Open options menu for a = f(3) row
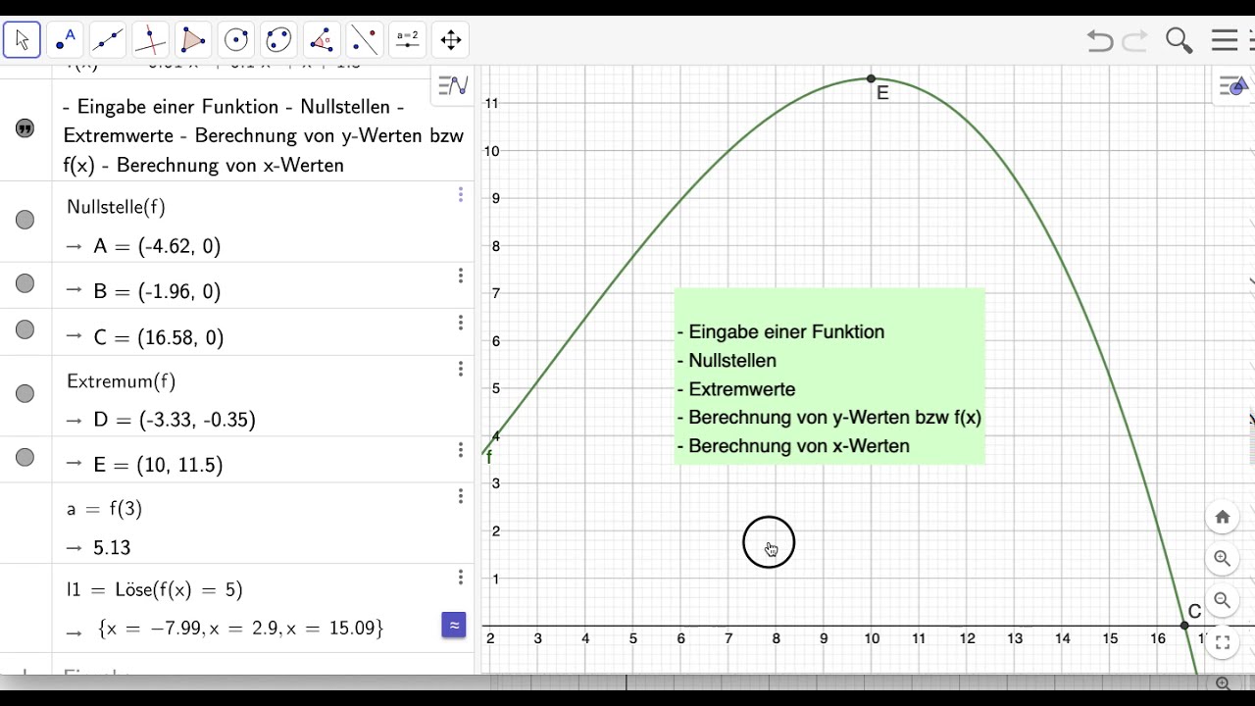Viewport: 1255px width, 706px height. (460, 496)
